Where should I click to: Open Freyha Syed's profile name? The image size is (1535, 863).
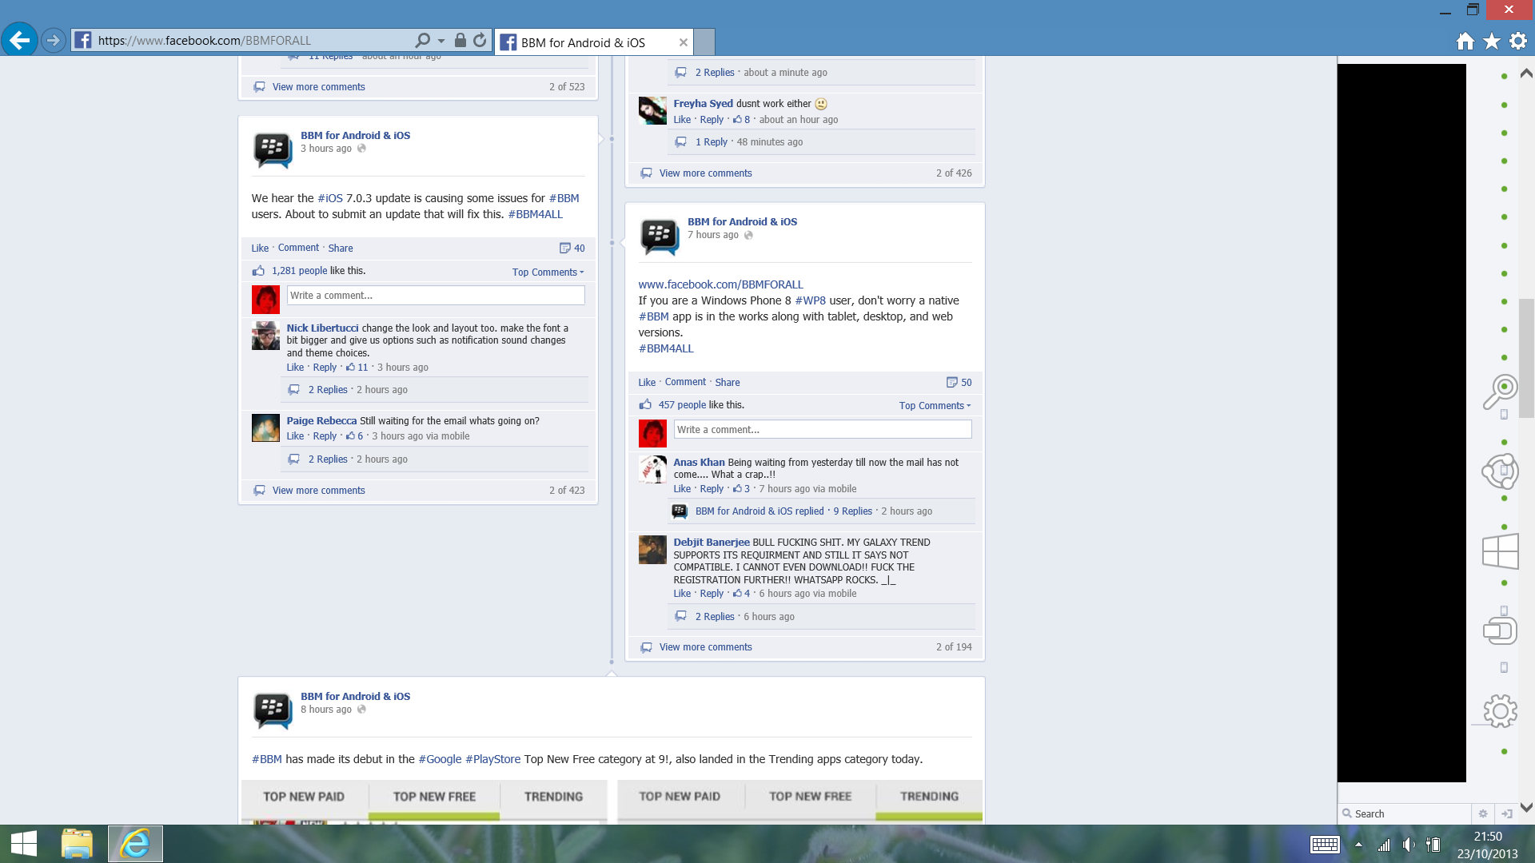click(703, 104)
